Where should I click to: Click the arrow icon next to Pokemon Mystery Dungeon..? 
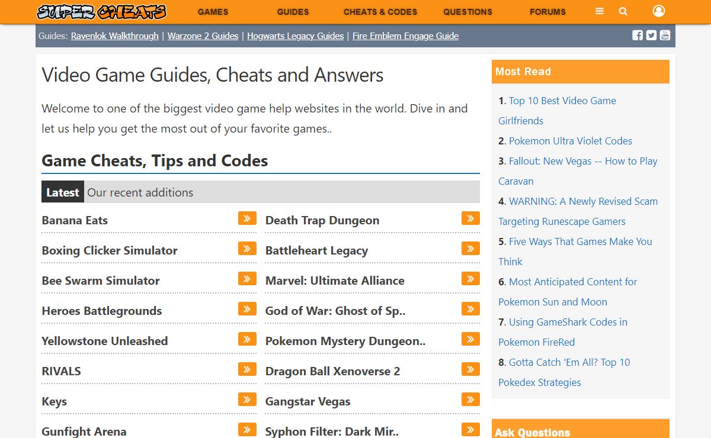470,339
